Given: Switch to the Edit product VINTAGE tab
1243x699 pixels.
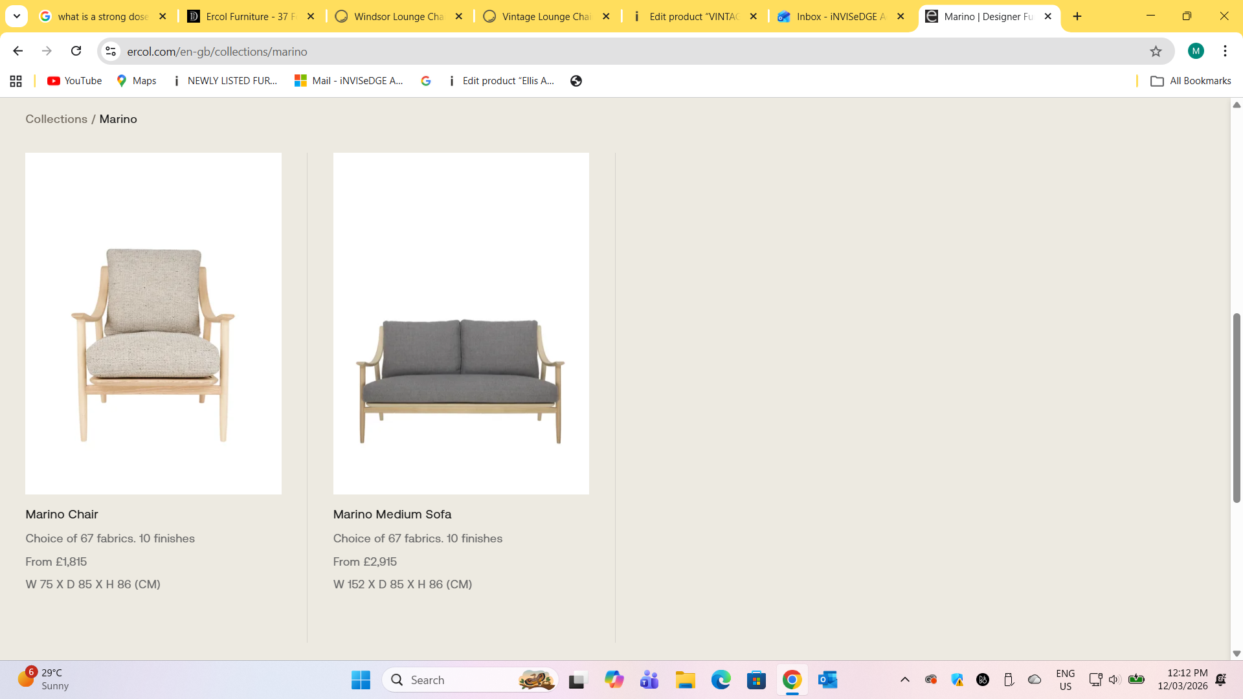Looking at the screenshot, I should click(x=695, y=16).
